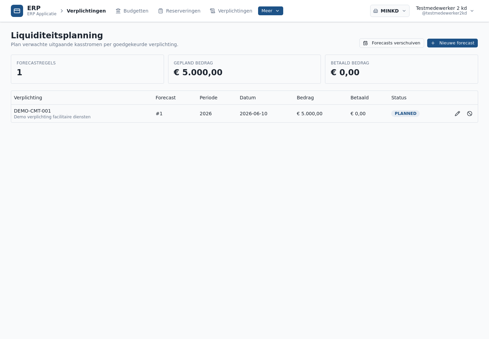Viewport: 489px width, 339px height.
Task: Click the GEPLAND BEDRAG summary card
Action: [x=244, y=69]
